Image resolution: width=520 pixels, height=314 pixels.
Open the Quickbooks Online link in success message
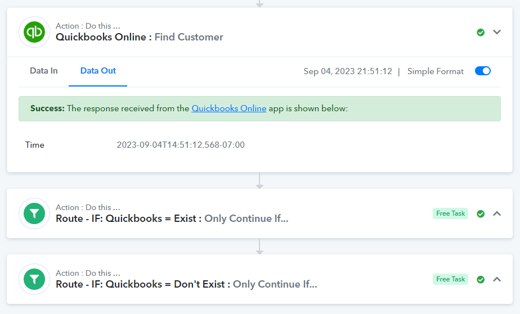(x=229, y=108)
